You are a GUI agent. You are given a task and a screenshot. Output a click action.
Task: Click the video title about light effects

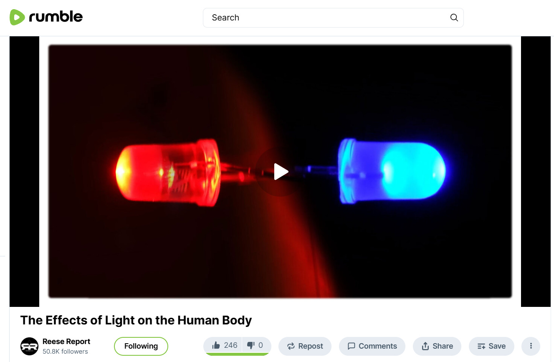tap(136, 320)
